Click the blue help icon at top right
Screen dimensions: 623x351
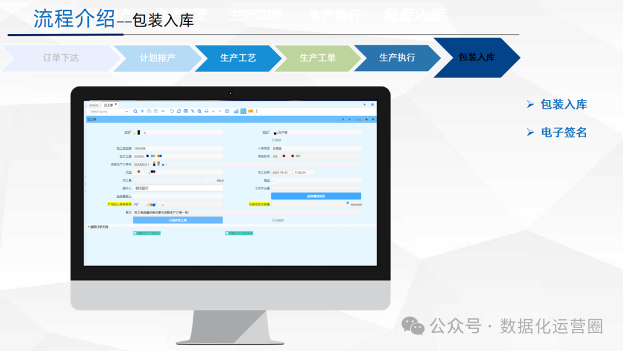tap(372, 104)
